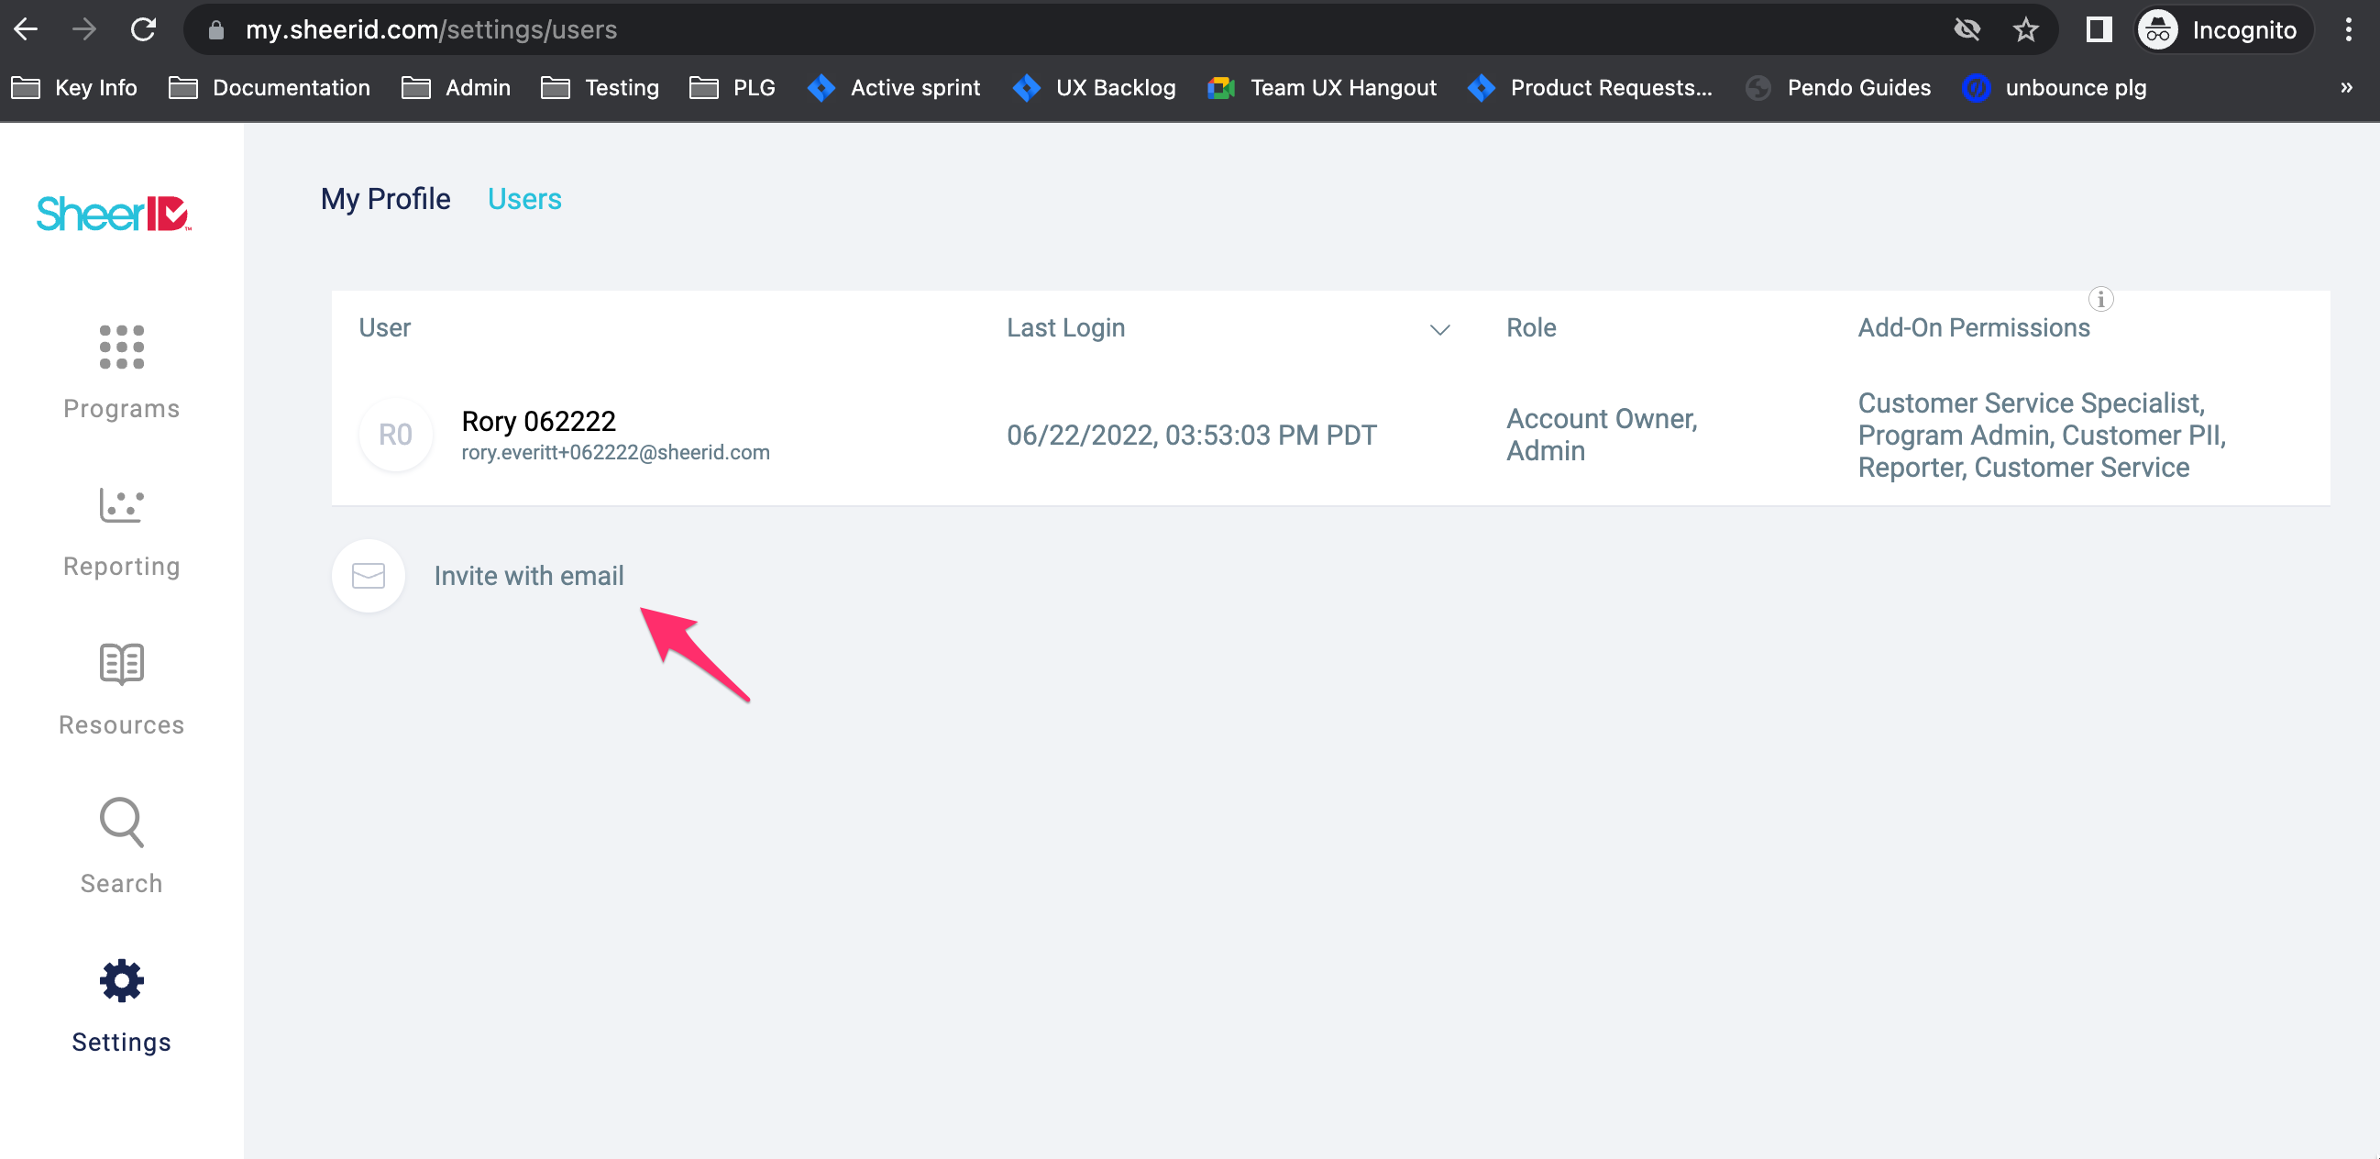Click the third-party cookies blocked eye icon
The height and width of the screenshot is (1159, 2380).
pos(1967,29)
